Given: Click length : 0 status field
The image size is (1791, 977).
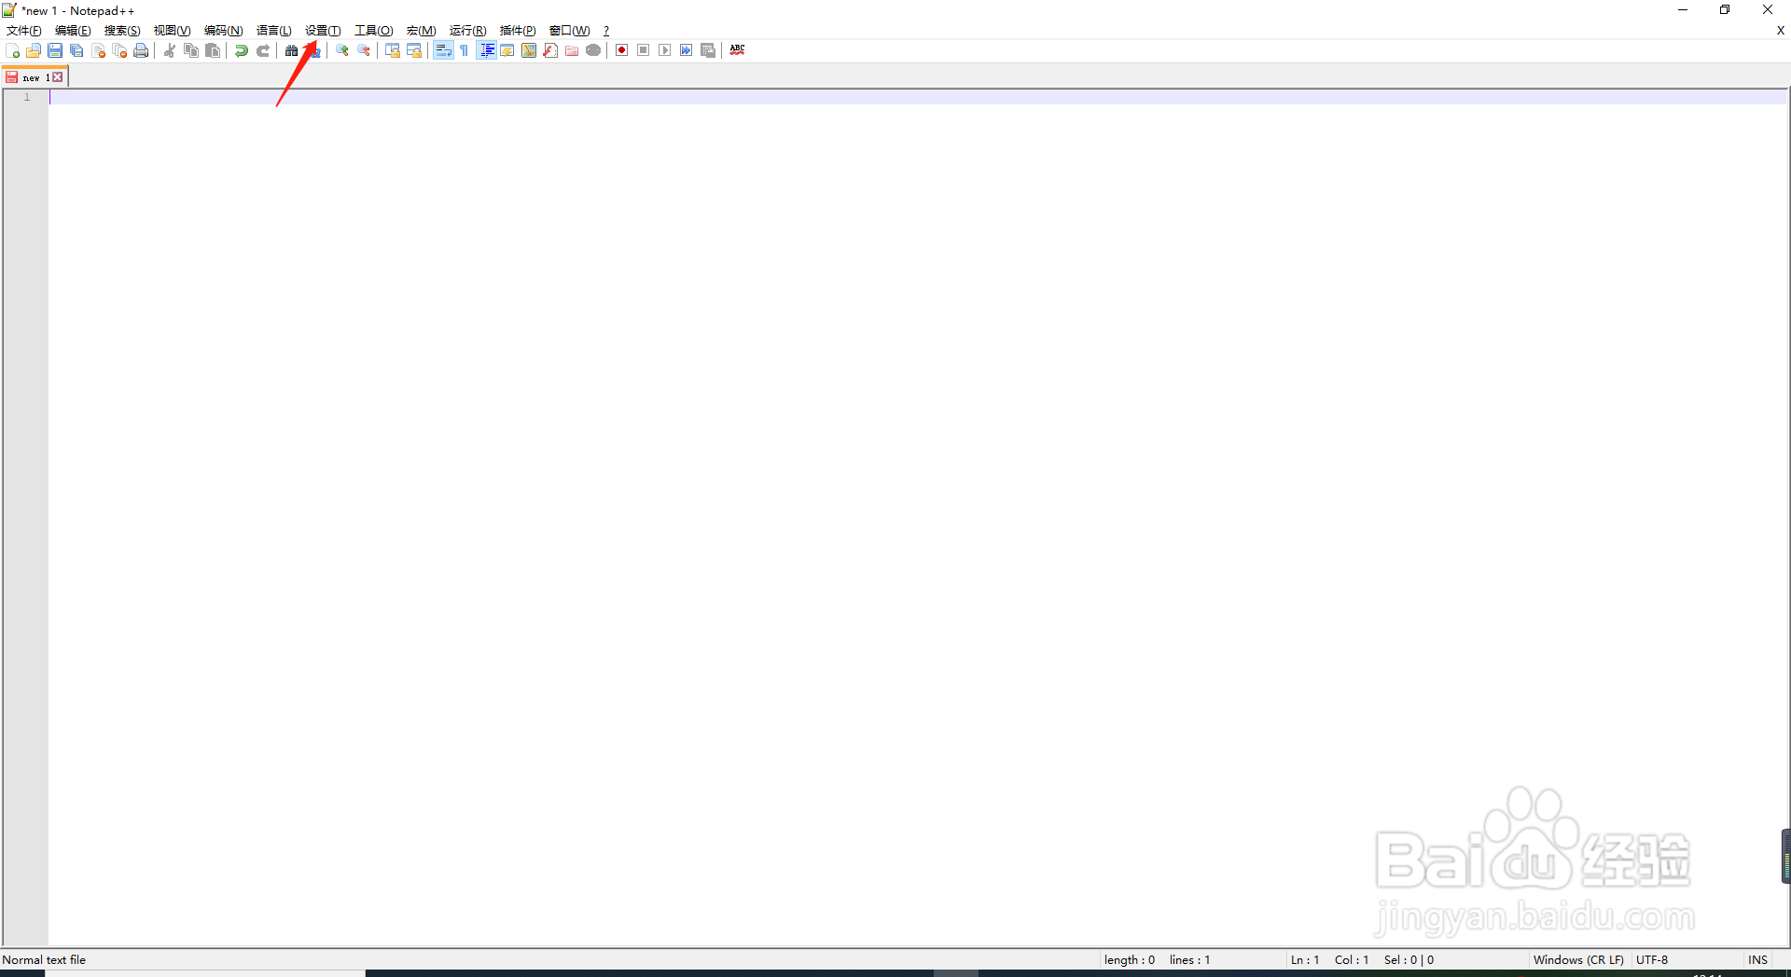Looking at the screenshot, I should click(x=1130, y=959).
